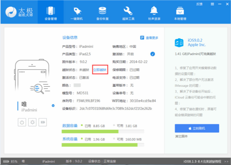The image size is (231, 165).
Task: Click 立即越狱 jailbreak now link
Action: [100, 70]
